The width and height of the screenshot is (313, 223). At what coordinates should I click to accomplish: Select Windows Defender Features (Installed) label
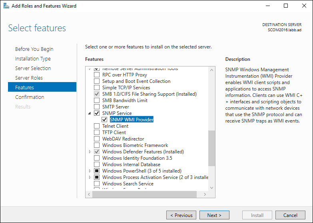[x=143, y=152]
